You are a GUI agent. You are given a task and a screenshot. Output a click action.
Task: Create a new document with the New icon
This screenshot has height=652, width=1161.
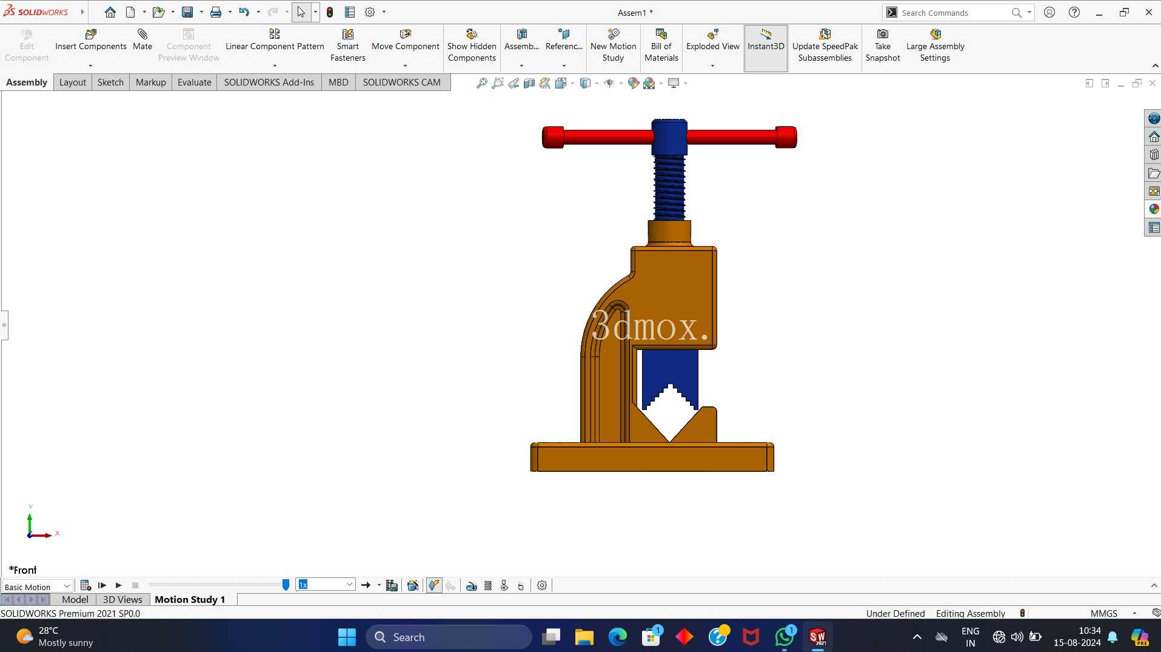click(x=130, y=12)
